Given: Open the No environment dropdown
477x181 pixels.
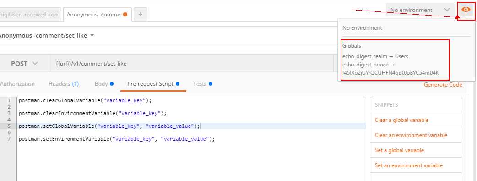Looking at the screenshot, I should click(420, 10).
